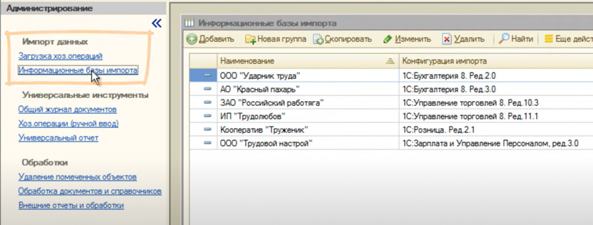
Task: Click the Новая группа button label
Action: coord(282,39)
